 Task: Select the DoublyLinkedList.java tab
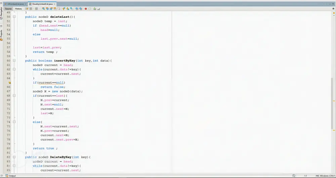(x=42, y=4)
